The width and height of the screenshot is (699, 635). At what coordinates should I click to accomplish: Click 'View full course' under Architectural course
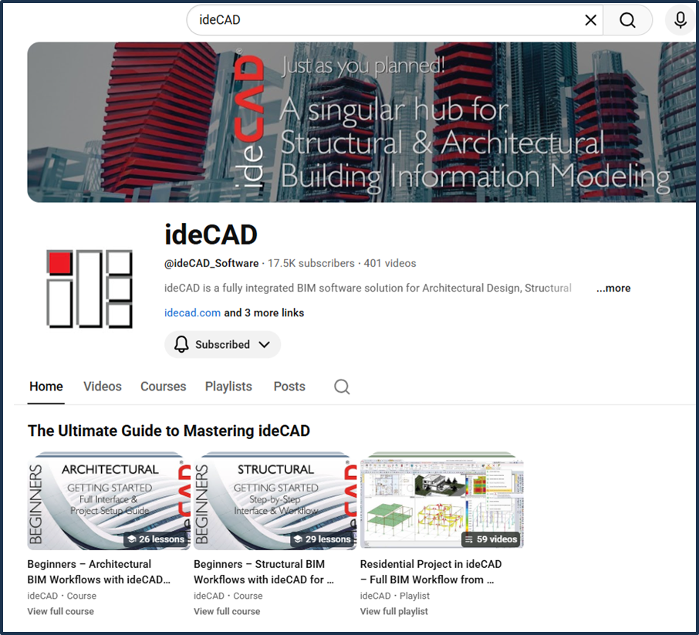point(61,611)
